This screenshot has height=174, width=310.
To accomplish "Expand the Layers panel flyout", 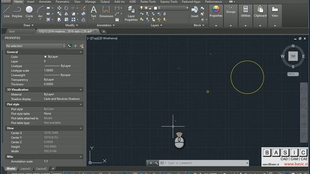I will point(156,25).
